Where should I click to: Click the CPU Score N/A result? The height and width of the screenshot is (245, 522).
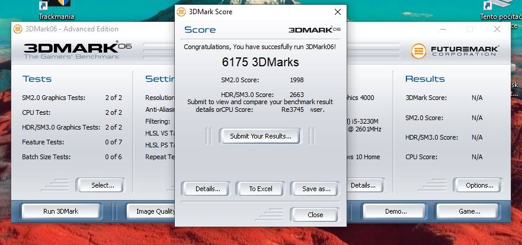pos(477,157)
